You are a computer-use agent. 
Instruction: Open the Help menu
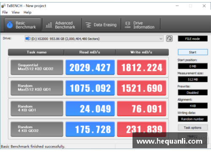pyautogui.click(x=27, y=13)
